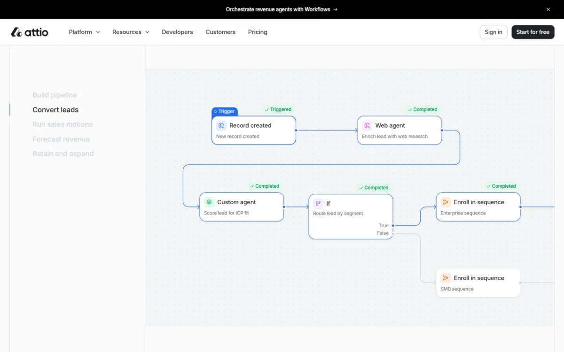Viewport: 564px width, 352px height.
Task: Click "SMB sequence" subtitle
Action: (457, 289)
